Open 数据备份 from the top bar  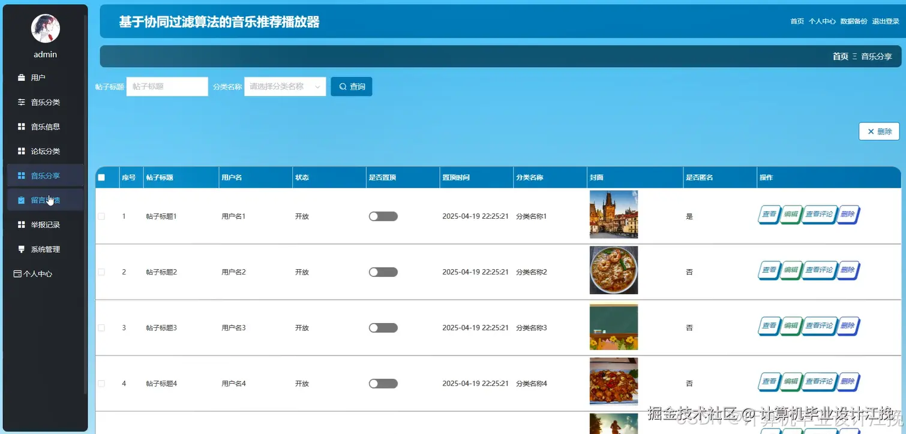854,21
